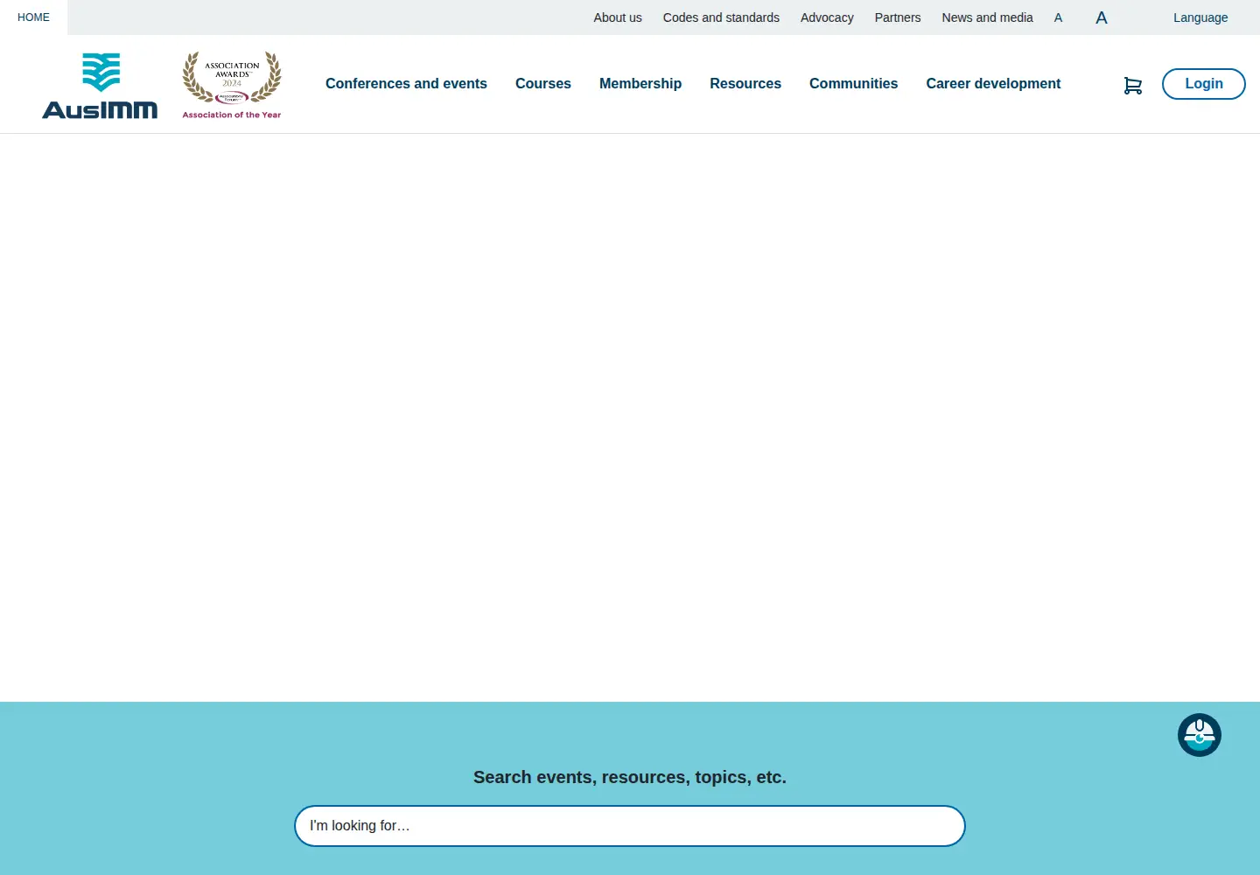Click the AusIMM logo
The image size is (1260, 875).
click(100, 85)
